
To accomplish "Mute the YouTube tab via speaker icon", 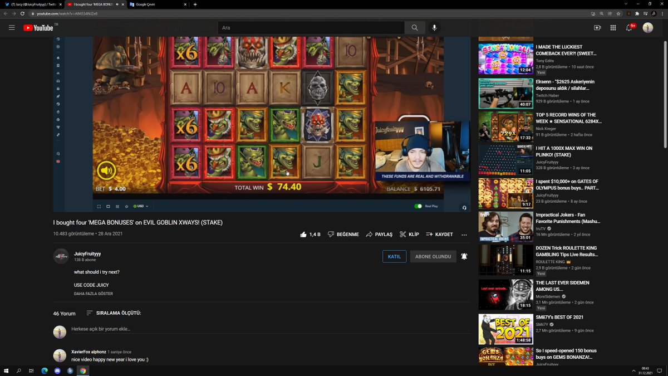I will 117,4.
